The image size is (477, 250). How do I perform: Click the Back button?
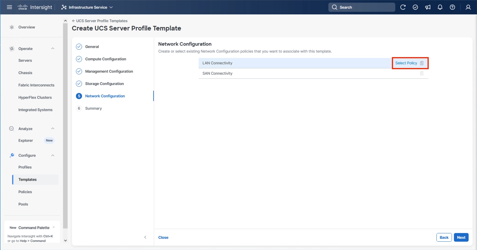pos(444,237)
